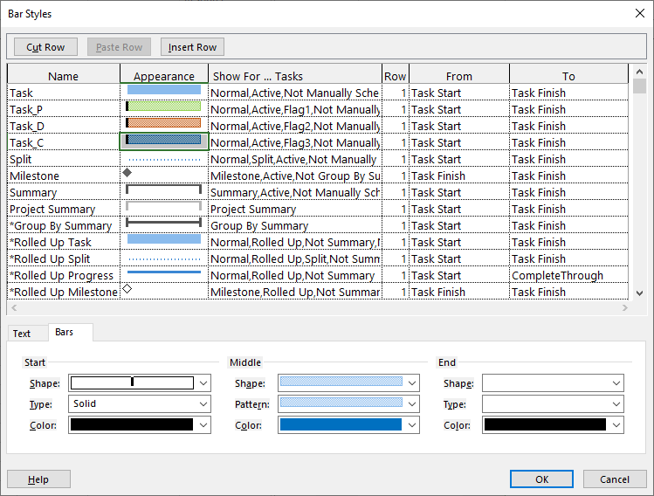
Task: Click the scroll up arrow of the list
Action: pyautogui.click(x=639, y=72)
